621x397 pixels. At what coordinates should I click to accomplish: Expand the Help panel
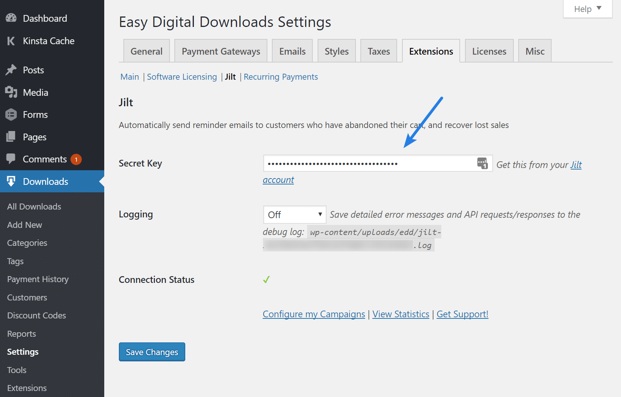tap(588, 9)
